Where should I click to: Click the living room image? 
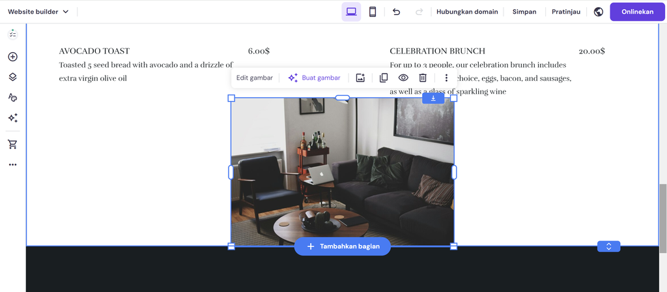coord(343,172)
